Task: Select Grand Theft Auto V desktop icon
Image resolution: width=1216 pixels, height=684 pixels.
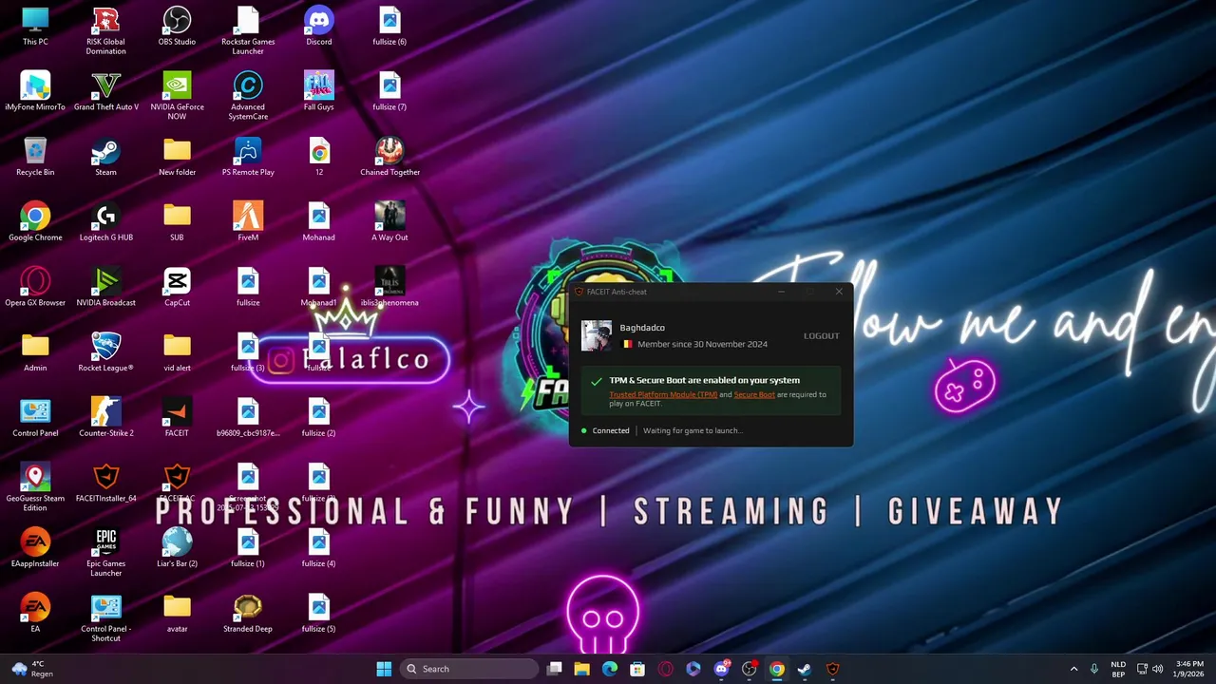Action: point(105,91)
